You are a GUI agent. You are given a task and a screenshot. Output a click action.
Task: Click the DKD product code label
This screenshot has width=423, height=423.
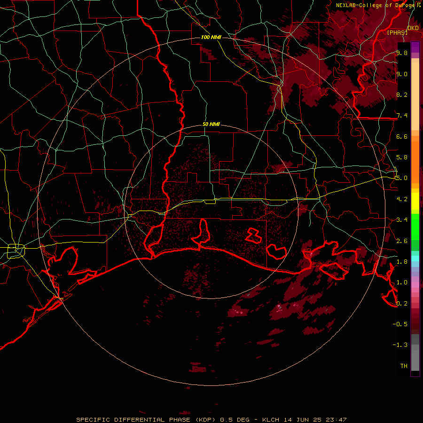tap(413, 28)
